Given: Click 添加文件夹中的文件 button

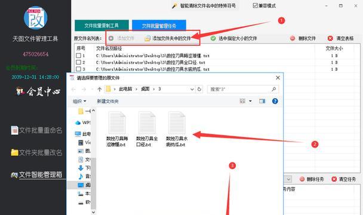Looking at the screenshot, I should (x=168, y=38).
